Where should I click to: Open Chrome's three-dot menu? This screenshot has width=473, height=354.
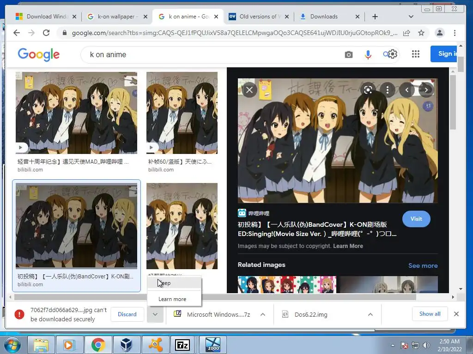click(455, 33)
